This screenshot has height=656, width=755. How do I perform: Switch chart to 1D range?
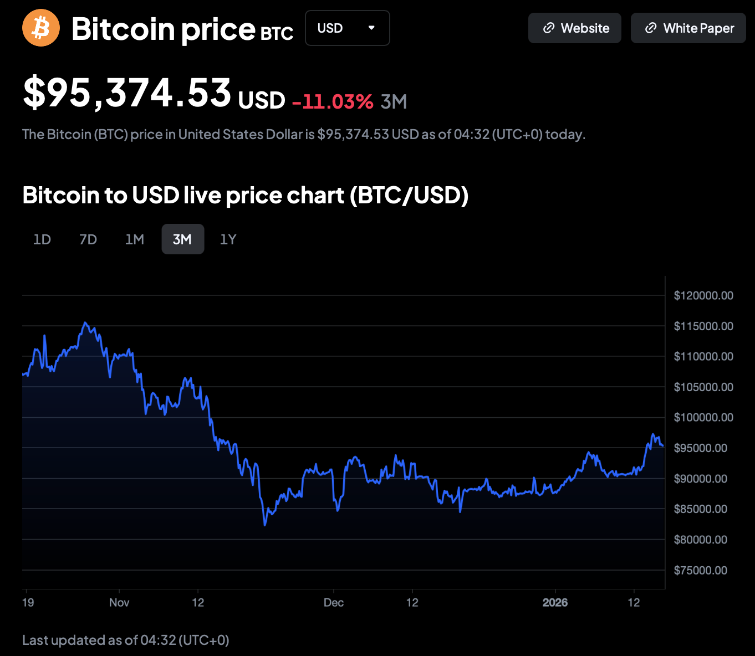click(x=42, y=239)
